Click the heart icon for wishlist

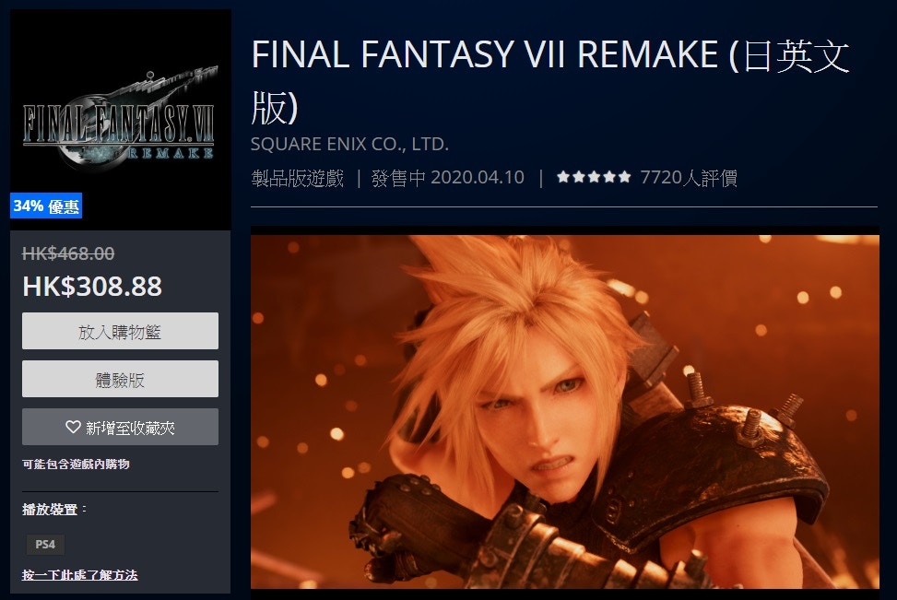click(x=73, y=427)
